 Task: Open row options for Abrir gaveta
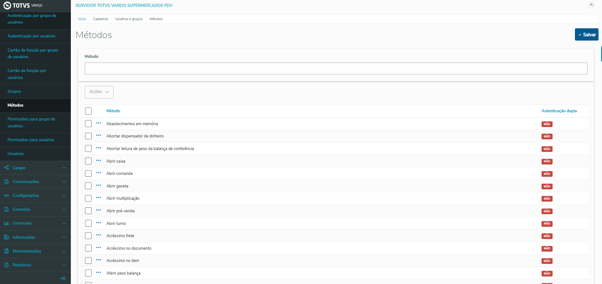pyautogui.click(x=99, y=185)
